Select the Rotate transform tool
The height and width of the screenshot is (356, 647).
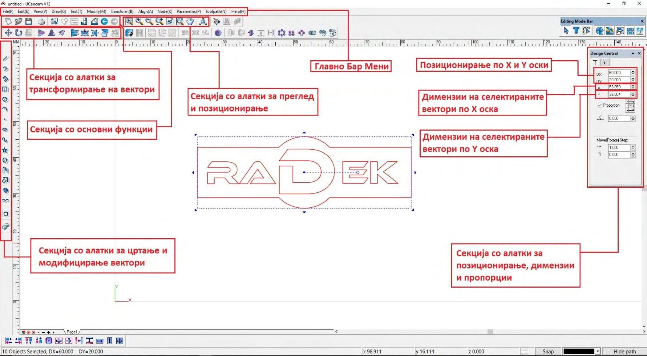tap(18, 33)
